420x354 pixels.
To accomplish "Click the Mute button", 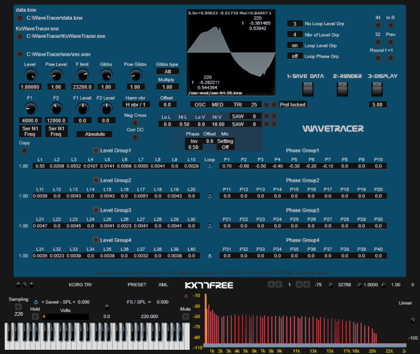I will pos(185,317).
